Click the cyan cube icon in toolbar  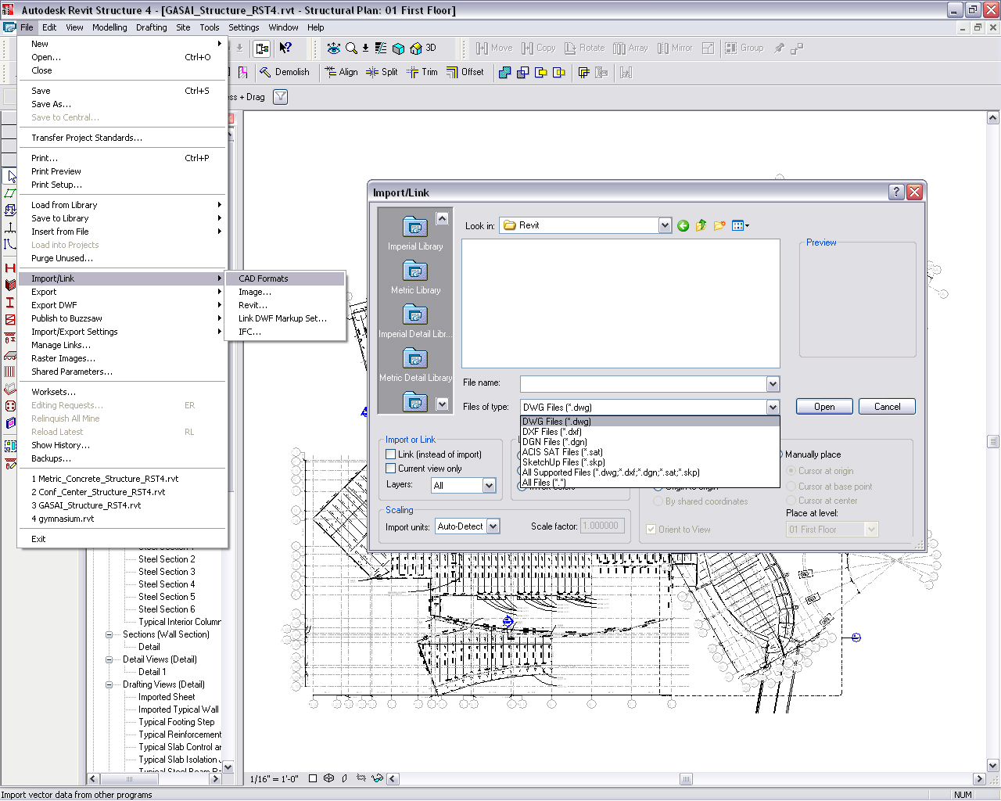(398, 48)
